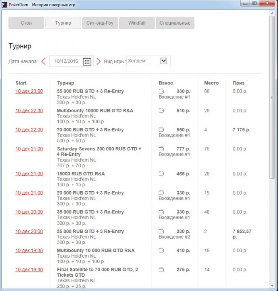Screen dimensions: 278x291
Task: Click wallet icon in Final Satellite row
Action: pyautogui.click(x=161, y=270)
